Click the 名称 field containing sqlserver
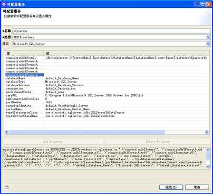 click(111, 31)
